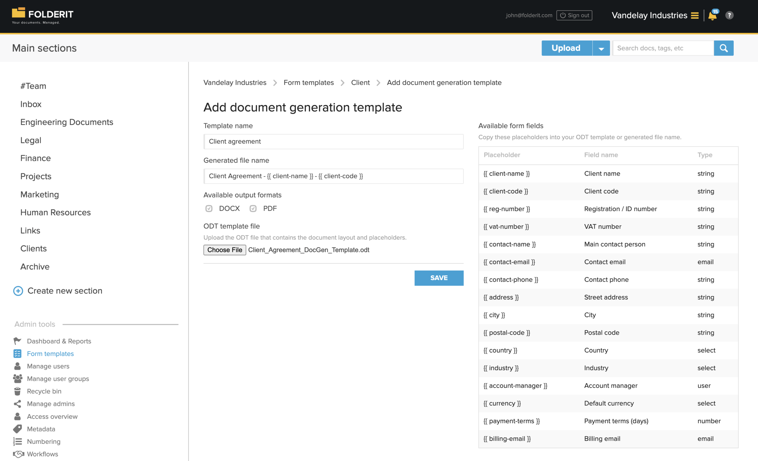Open the Inbox section

[31, 104]
